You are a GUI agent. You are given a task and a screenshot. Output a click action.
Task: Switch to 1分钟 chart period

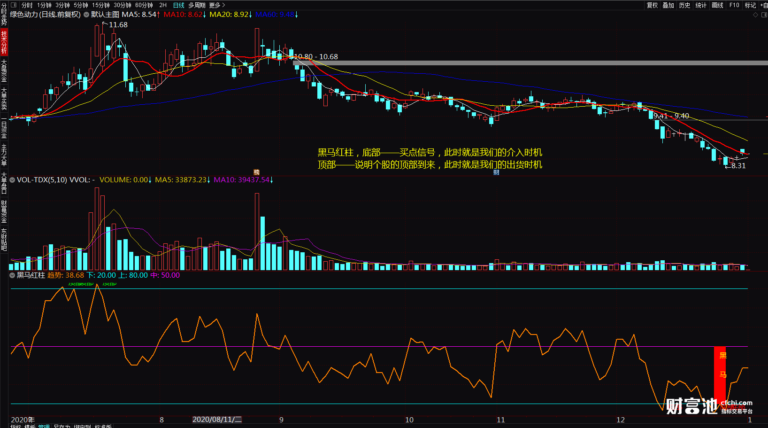point(45,5)
